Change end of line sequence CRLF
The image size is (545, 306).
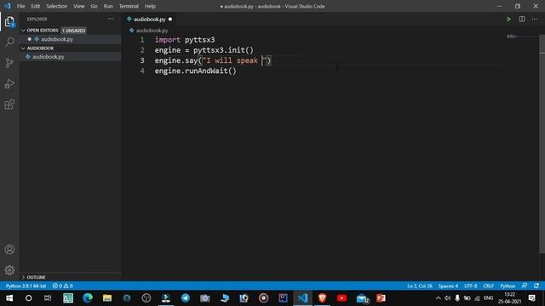click(488, 286)
